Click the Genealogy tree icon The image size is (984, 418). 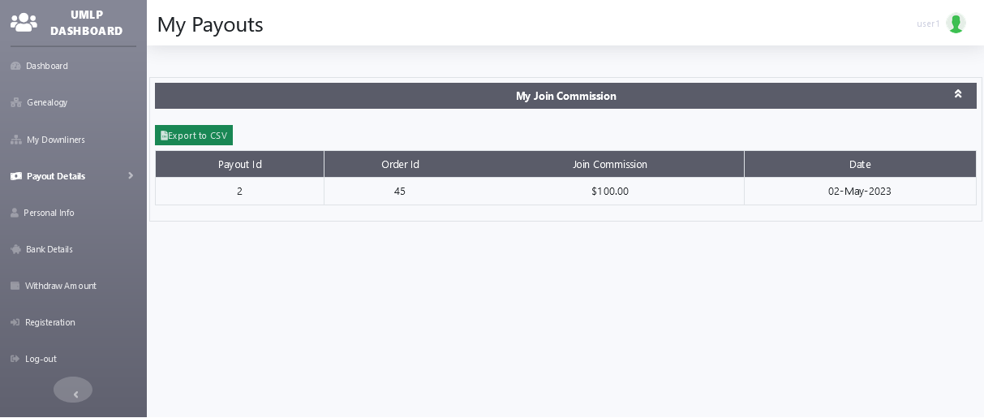(15, 102)
